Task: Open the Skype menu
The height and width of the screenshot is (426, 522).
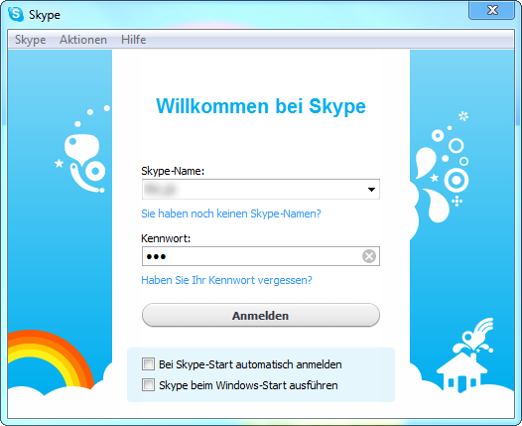Action: (x=31, y=40)
